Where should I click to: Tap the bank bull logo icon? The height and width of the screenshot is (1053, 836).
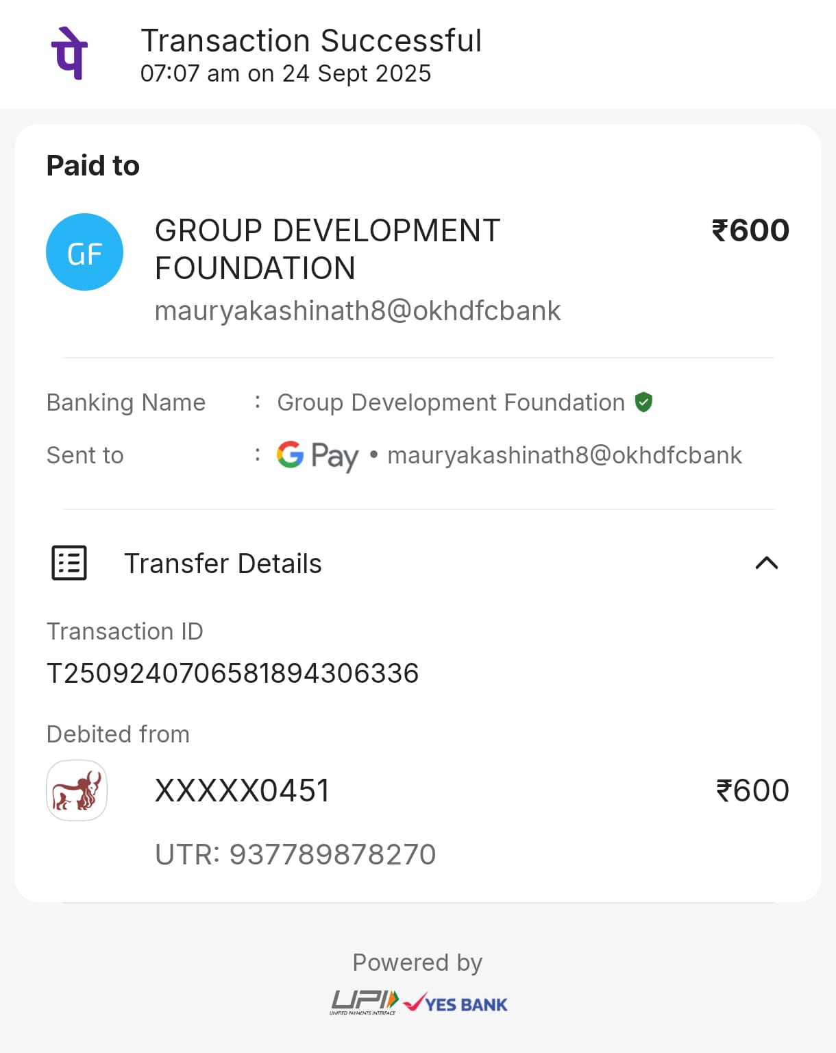tap(77, 790)
